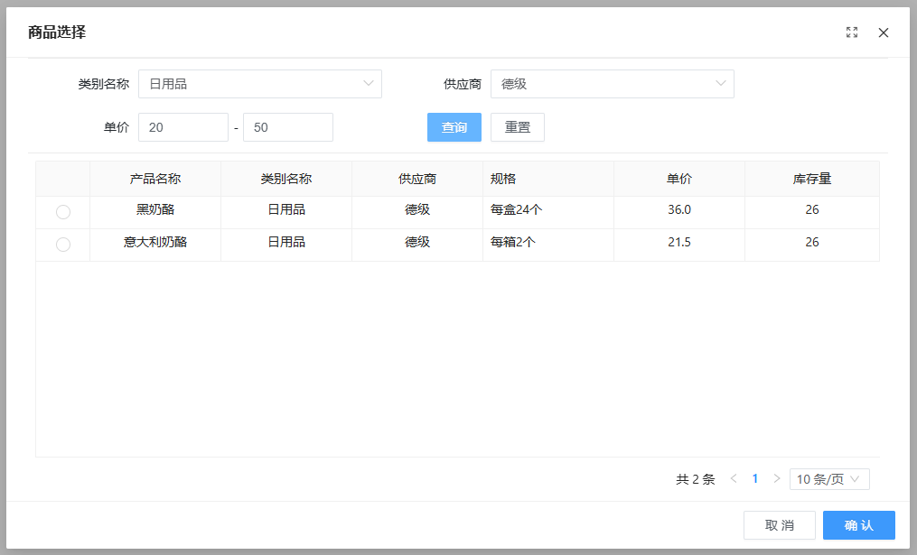Expand the 10 条/页 page size selector
This screenshot has width=917, height=555.
[828, 479]
